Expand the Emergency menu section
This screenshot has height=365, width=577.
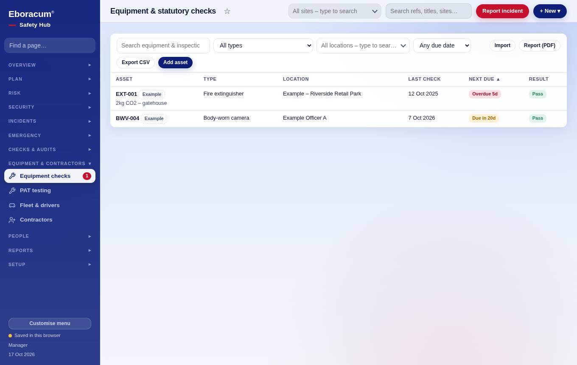(50, 135)
